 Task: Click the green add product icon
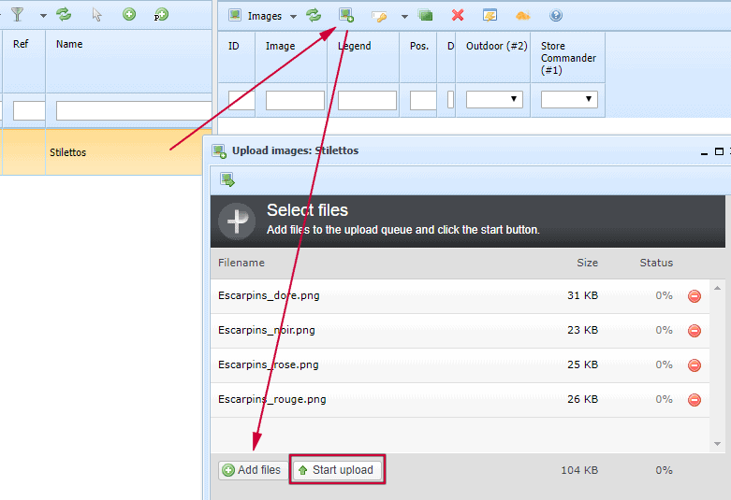(129, 15)
